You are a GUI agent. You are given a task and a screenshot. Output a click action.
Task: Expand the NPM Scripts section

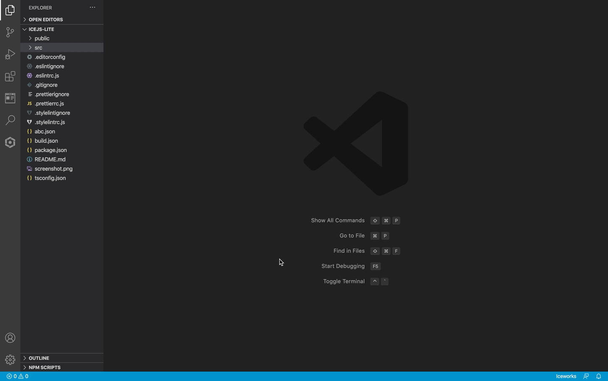(x=62, y=368)
